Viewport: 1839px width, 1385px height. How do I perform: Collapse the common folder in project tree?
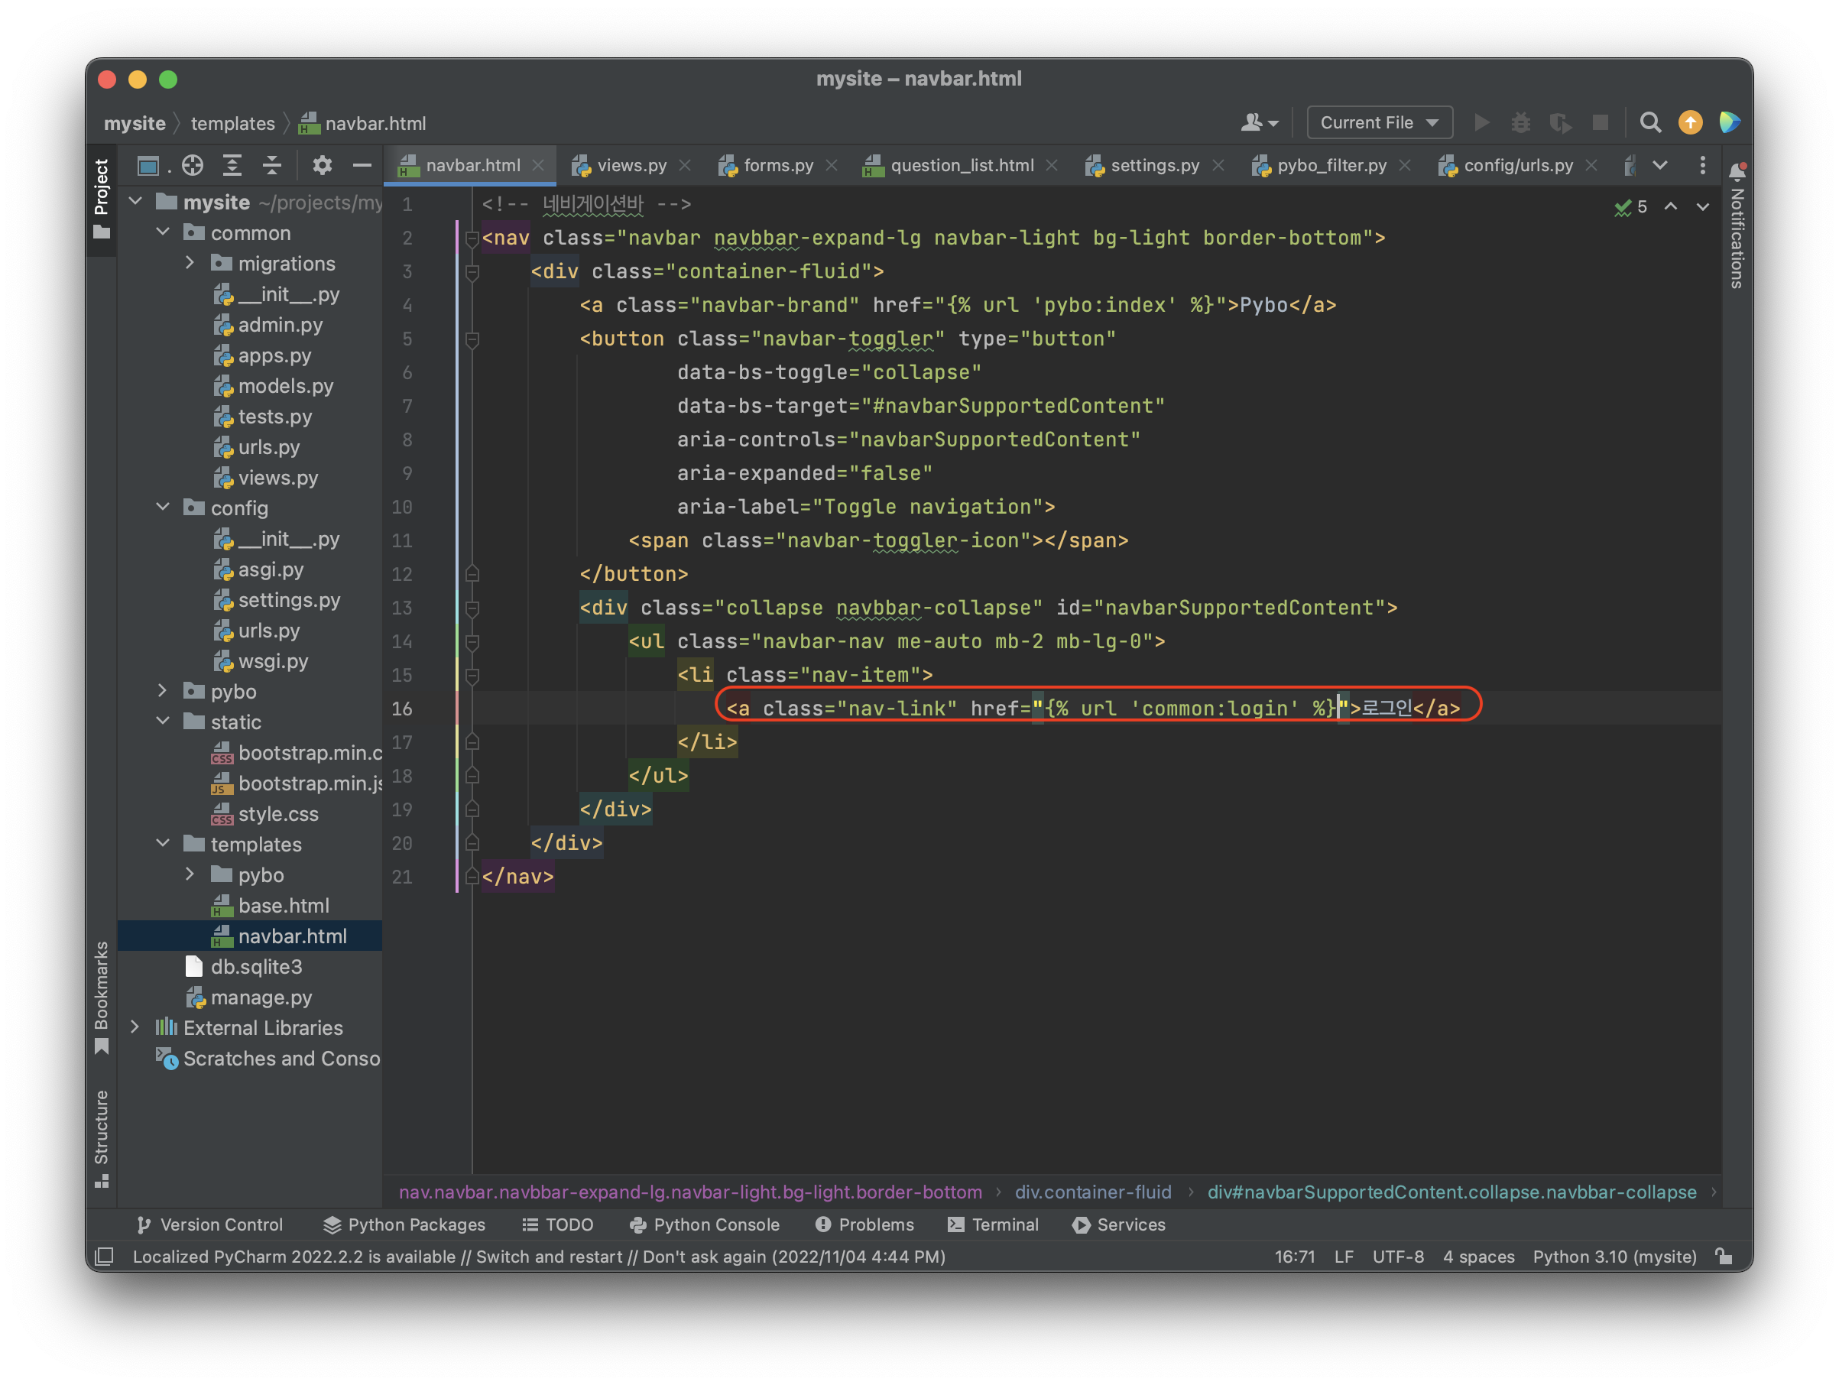click(x=163, y=233)
